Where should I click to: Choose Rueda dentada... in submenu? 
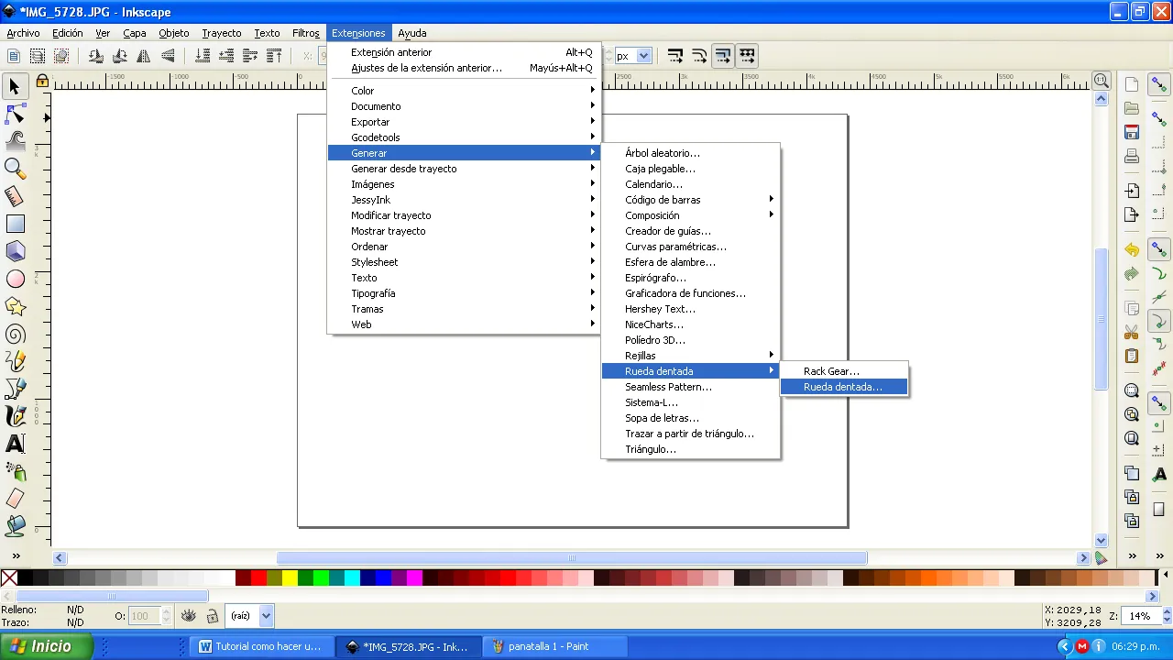point(844,387)
